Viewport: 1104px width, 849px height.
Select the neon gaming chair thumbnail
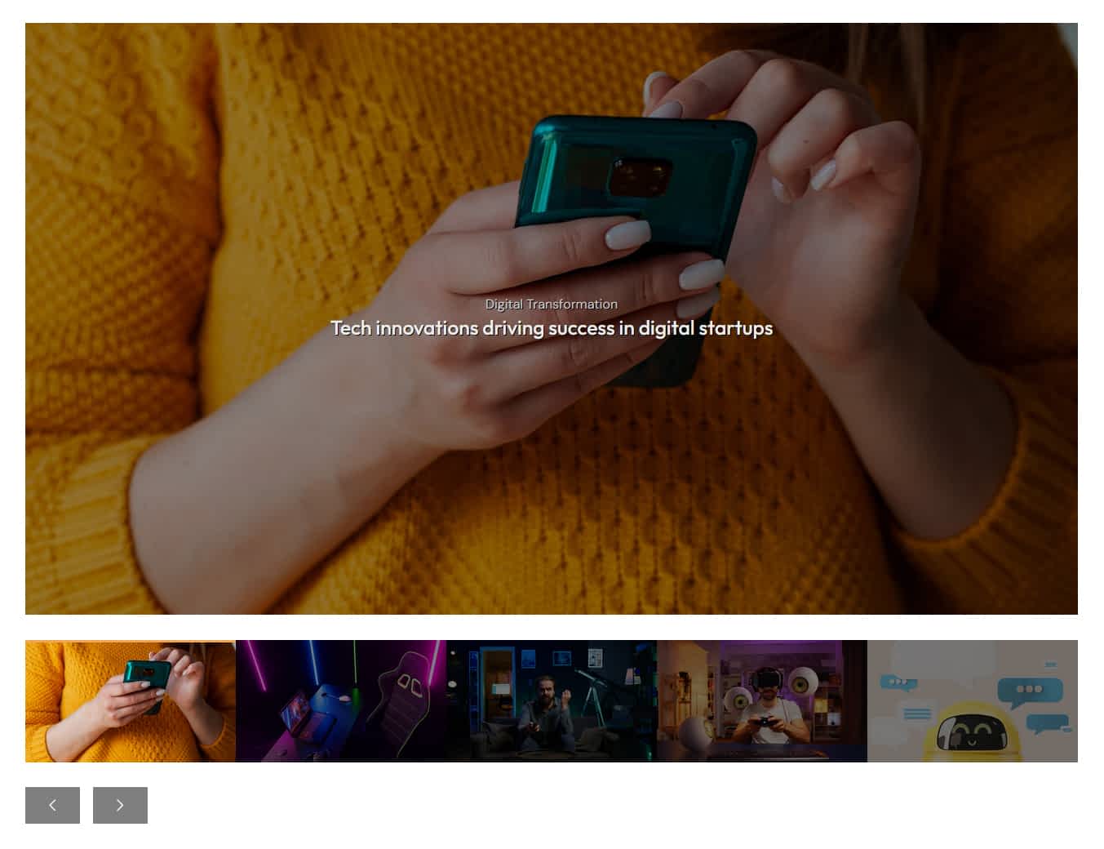point(341,701)
